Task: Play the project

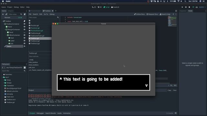Action: [x=182, y=7]
